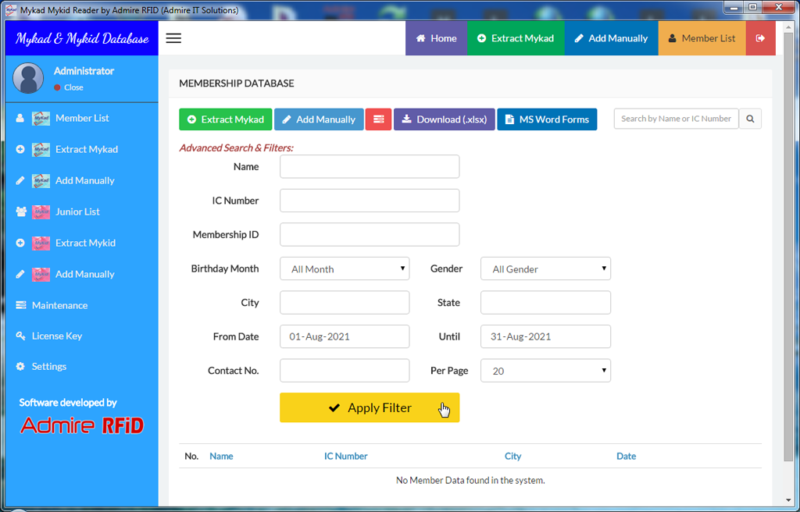Click the Administrator avatar picture
This screenshot has width=800, height=512.
[28, 78]
